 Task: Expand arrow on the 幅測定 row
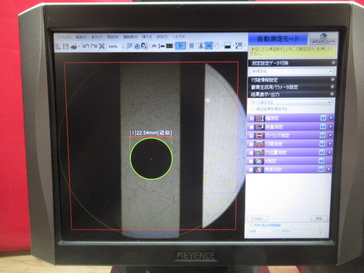click(331, 118)
